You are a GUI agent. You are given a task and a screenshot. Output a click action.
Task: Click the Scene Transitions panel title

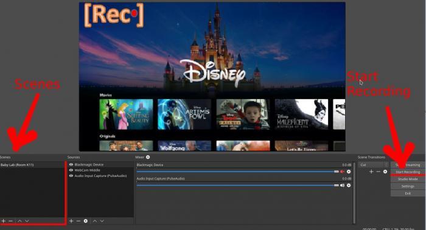(371, 157)
